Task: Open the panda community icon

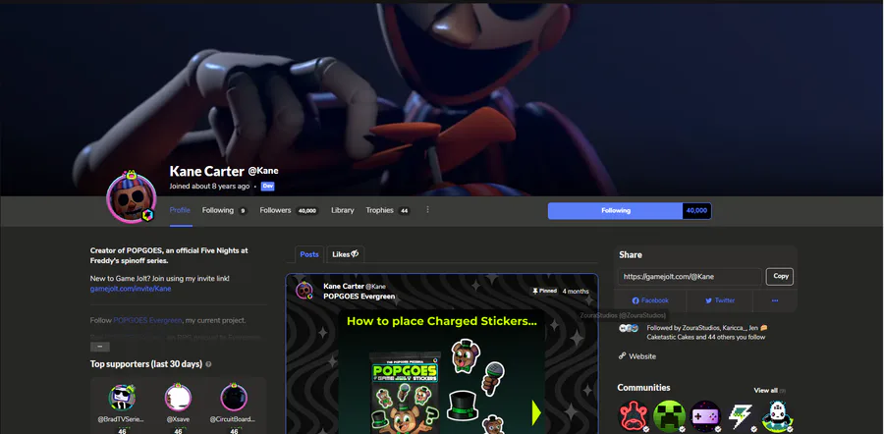Action: point(778,416)
